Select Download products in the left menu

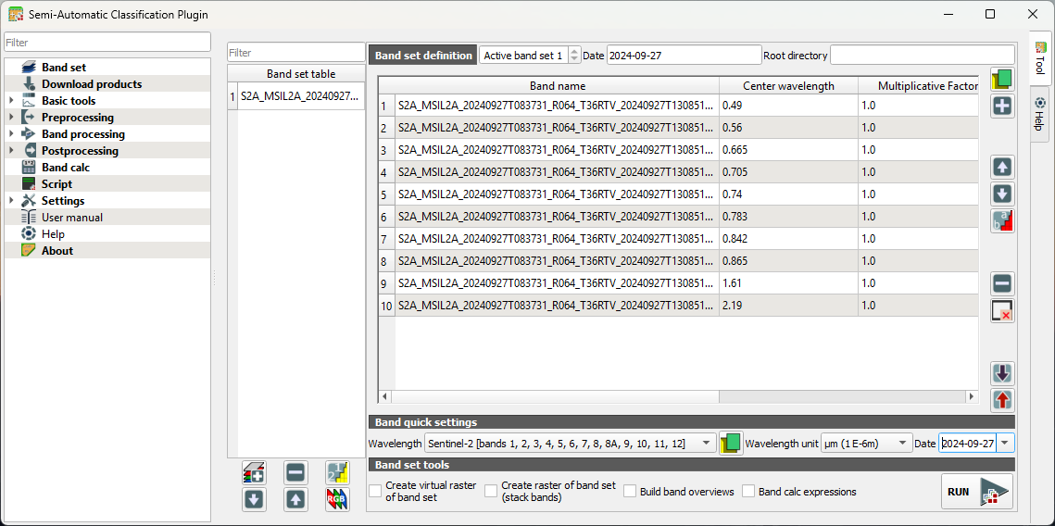91,84
